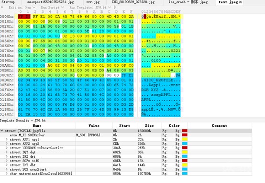Click blue Bg swatch of scanStart row
The height and width of the screenshot is (183, 265).
(x=185, y=169)
